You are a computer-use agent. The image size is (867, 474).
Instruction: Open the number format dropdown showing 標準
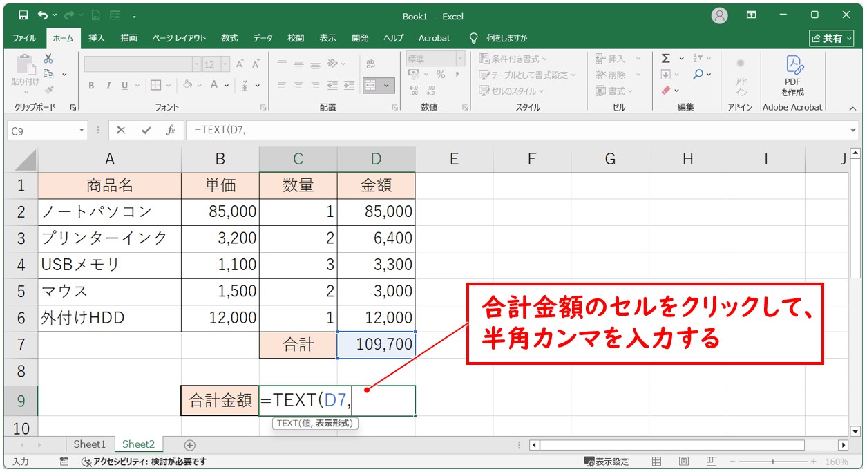(459, 58)
